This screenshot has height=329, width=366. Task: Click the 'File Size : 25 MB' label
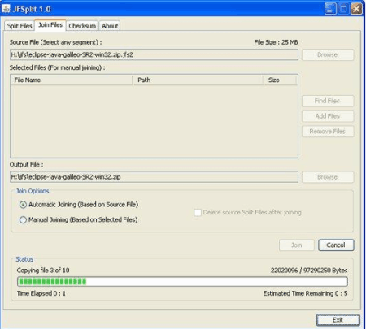276,42
